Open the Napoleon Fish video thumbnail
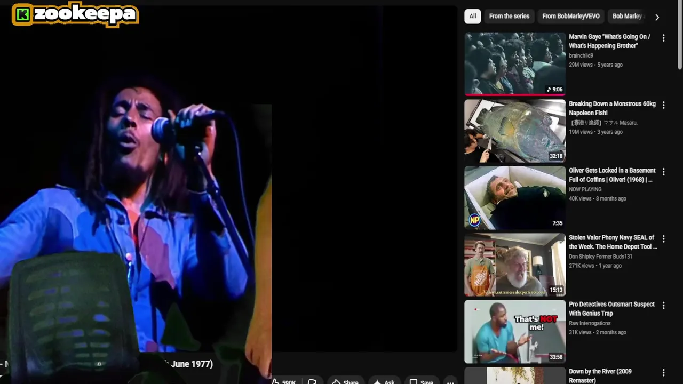This screenshot has width=683, height=384. pos(515,131)
